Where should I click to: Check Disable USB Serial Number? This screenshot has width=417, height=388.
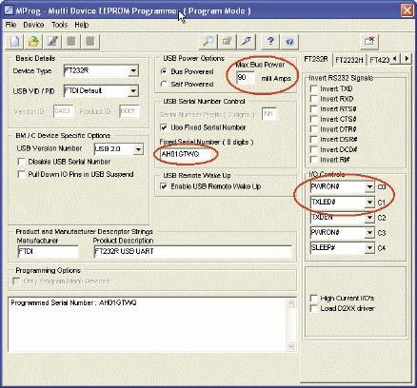pyautogui.click(x=21, y=162)
